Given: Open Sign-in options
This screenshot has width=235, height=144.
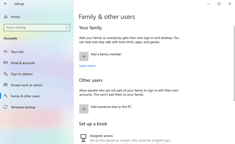Looking at the screenshot, I should tap(22, 74).
